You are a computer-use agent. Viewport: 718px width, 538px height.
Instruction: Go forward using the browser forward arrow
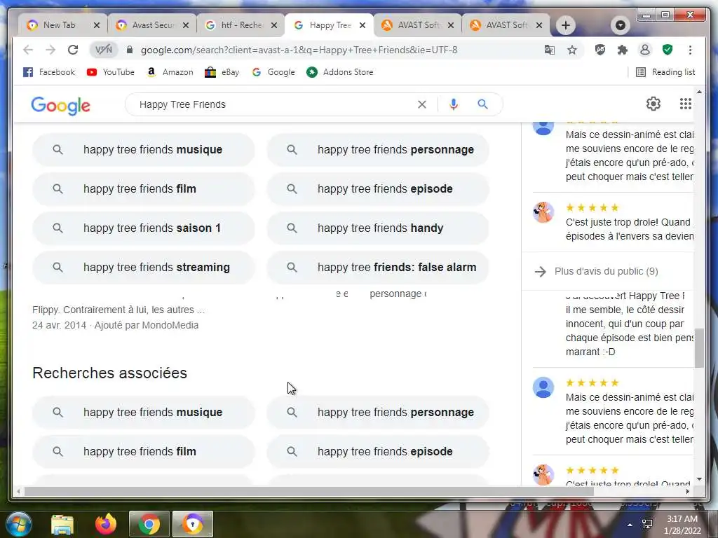coord(50,50)
